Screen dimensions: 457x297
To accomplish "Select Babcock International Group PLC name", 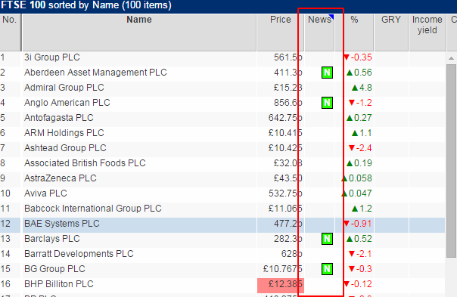I will coord(93,209).
